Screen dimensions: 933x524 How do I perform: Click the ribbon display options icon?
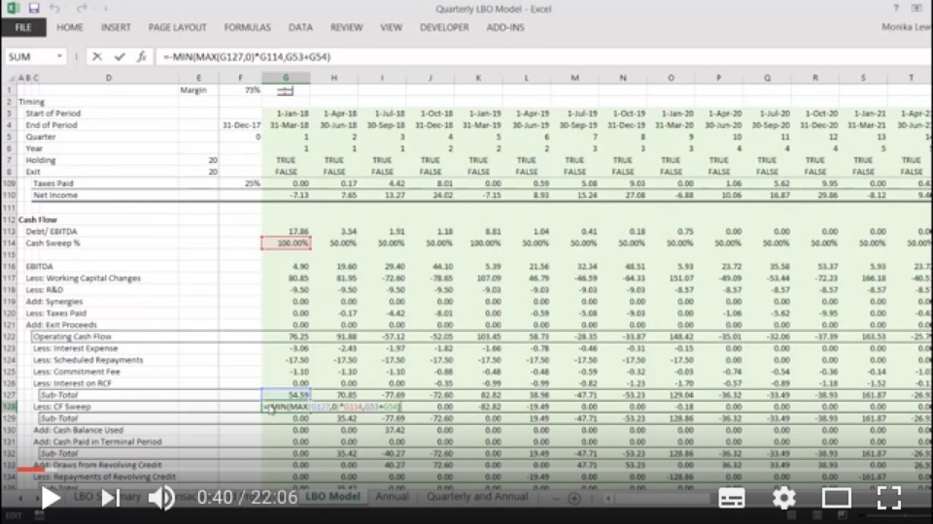click(x=916, y=8)
